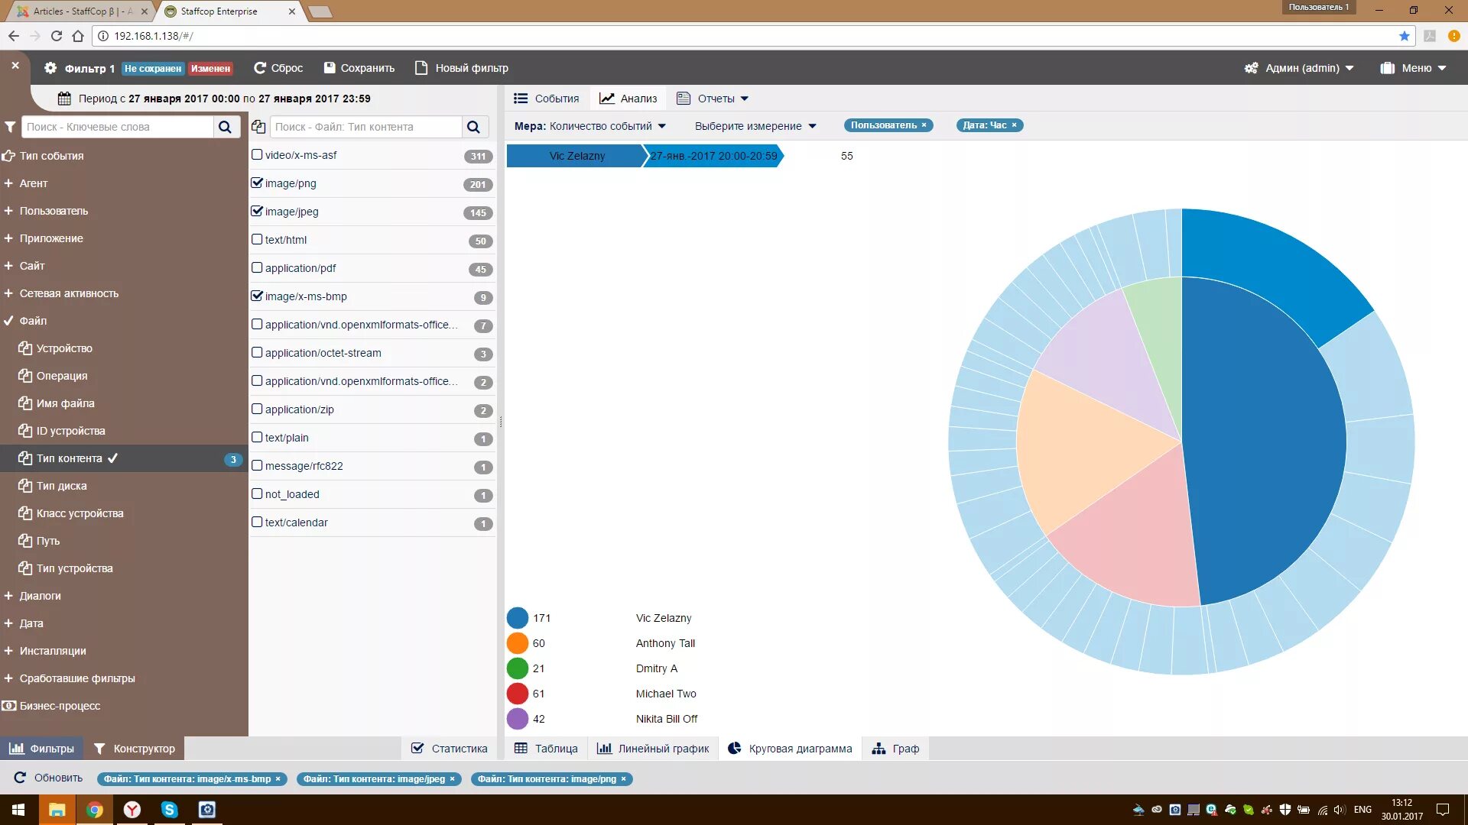Image resolution: width=1468 pixels, height=825 pixels.
Task: Check the video/x-ms-asf checkbox
Action: 257,154
